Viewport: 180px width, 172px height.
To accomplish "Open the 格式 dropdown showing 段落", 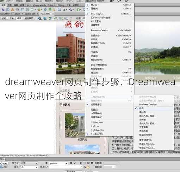I will pos(29,163).
